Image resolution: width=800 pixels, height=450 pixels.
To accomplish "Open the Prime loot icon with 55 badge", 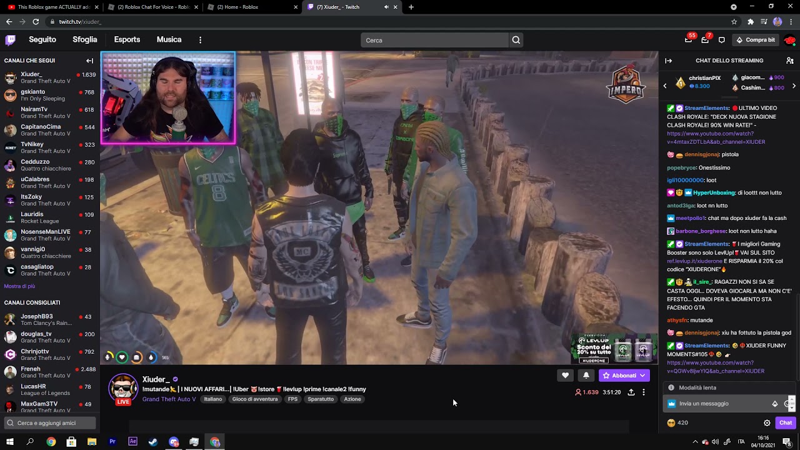I will tap(689, 39).
